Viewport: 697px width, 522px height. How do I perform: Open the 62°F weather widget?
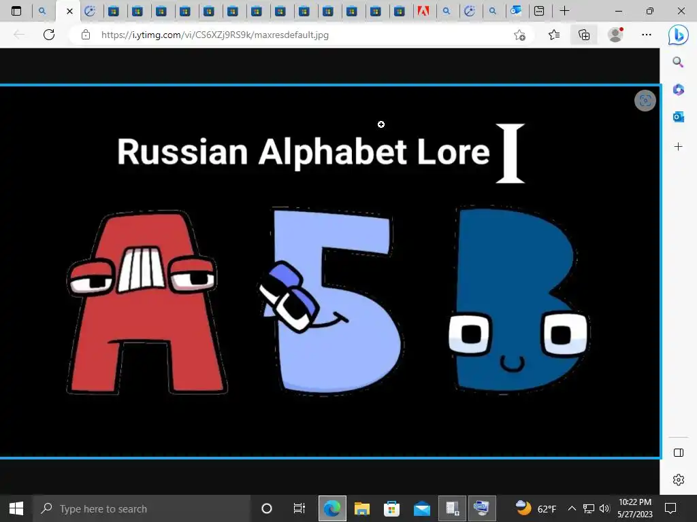click(x=536, y=508)
